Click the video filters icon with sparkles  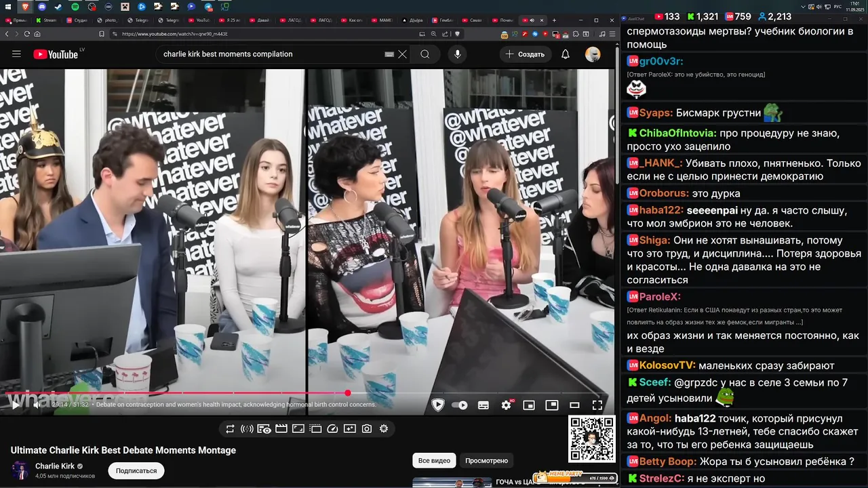349,428
